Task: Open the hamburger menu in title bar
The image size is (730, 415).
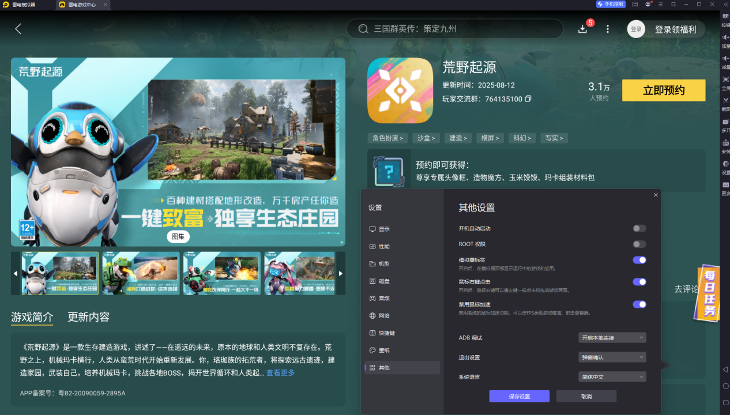Action: (661, 4)
